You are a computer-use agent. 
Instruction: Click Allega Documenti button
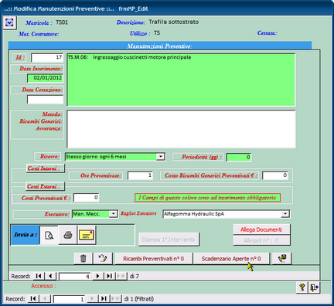click(261, 229)
